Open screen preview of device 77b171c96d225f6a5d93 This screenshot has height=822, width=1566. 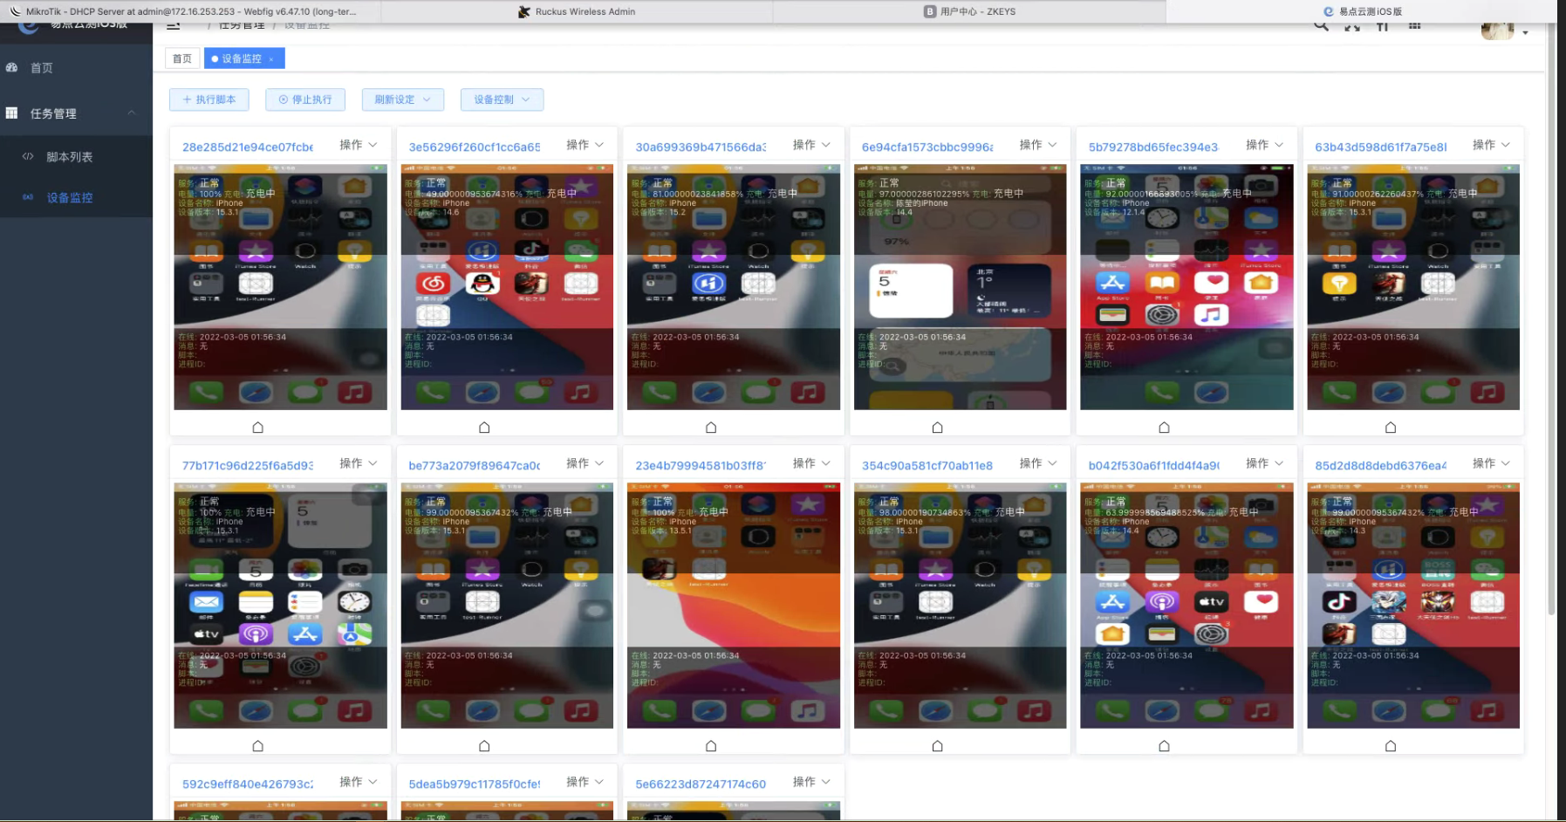(280, 606)
